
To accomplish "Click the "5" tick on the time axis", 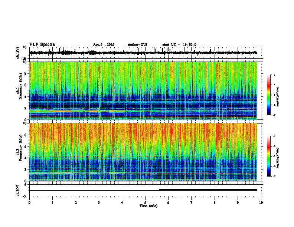I will pyautogui.click(x=145, y=203).
